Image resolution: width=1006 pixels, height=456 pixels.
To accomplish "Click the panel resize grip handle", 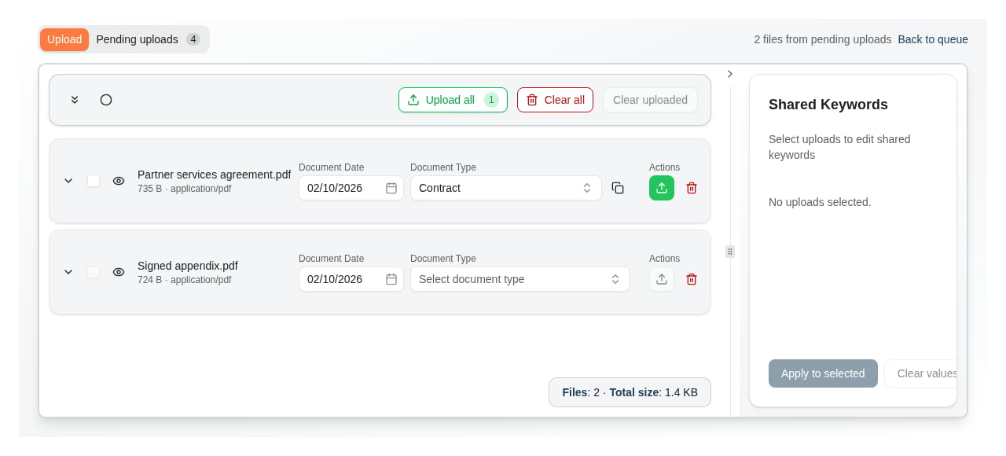I will click(730, 252).
